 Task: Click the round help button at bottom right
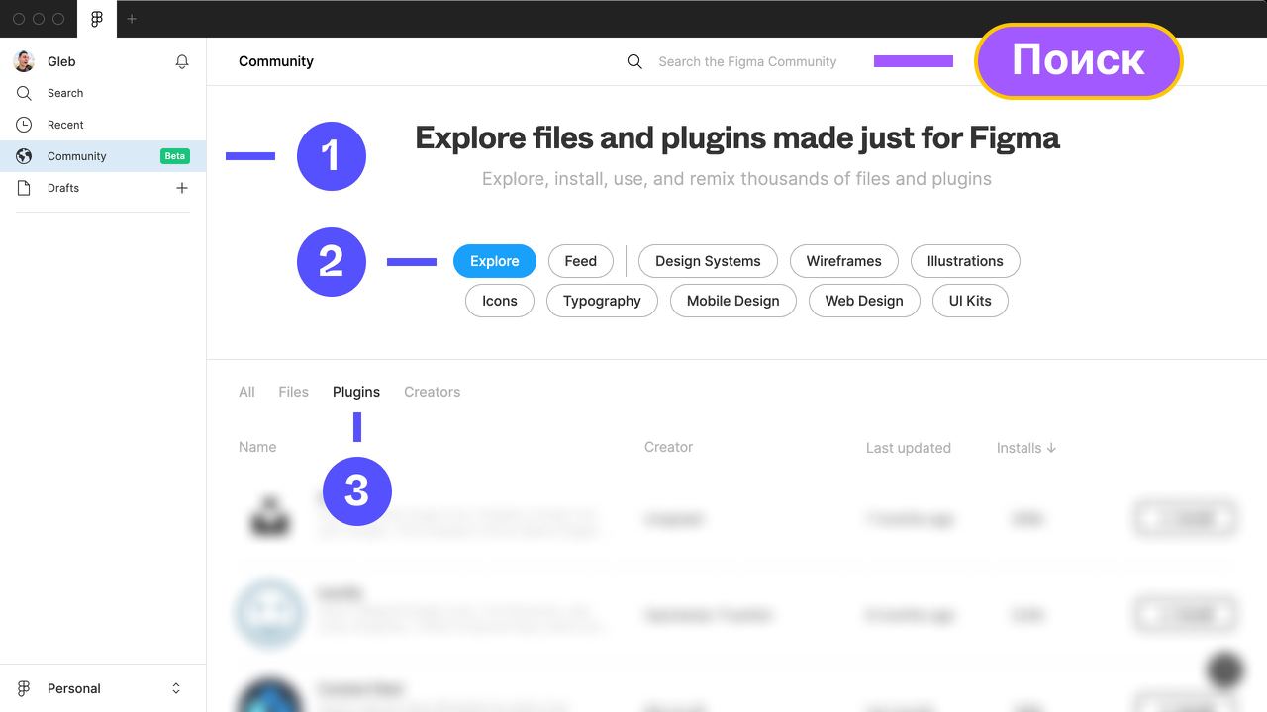click(x=1225, y=670)
